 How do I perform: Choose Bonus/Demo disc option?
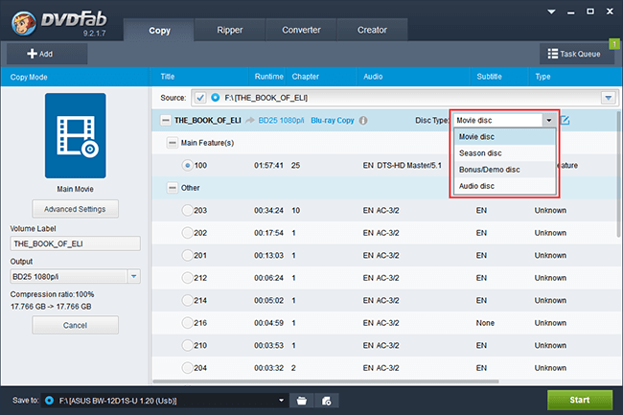(x=504, y=170)
